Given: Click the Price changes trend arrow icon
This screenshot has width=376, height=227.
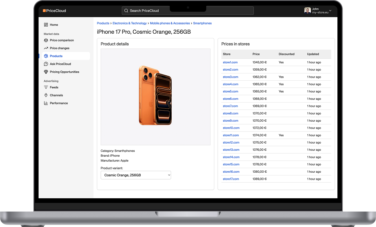Looking at the screenshot, I should [x=46, y=48].
